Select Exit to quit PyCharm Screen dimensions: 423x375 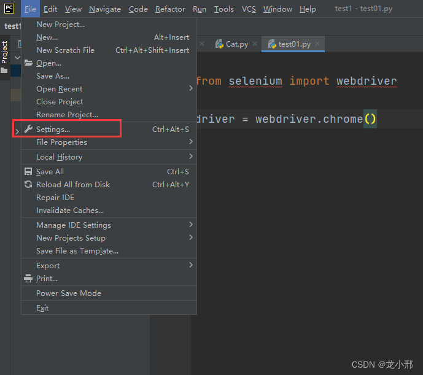click(x=109, y=308)
